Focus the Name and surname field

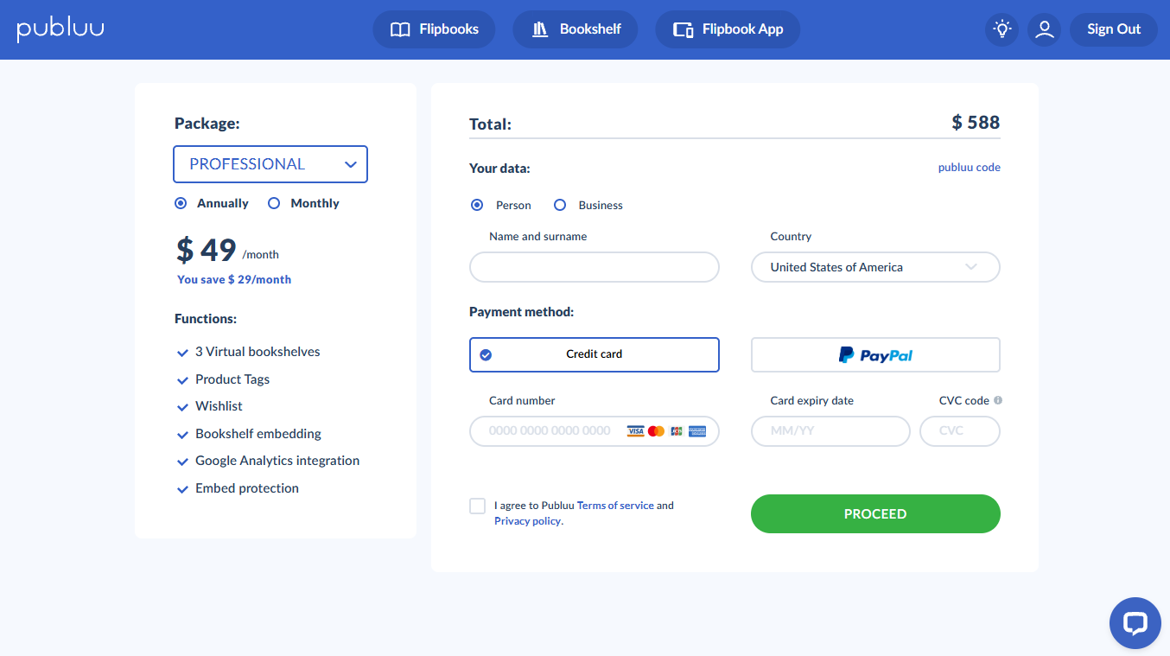(595, 267)
